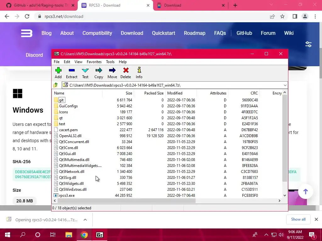Click the Info toolbar icon
Screen dimensions: 322x241
click(139, 73)
